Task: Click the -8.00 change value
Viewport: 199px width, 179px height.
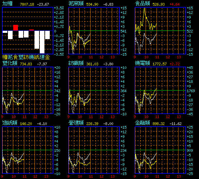Action: coord(108,124)
